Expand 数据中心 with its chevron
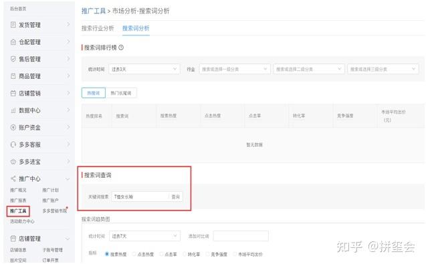 pos(68,110)
